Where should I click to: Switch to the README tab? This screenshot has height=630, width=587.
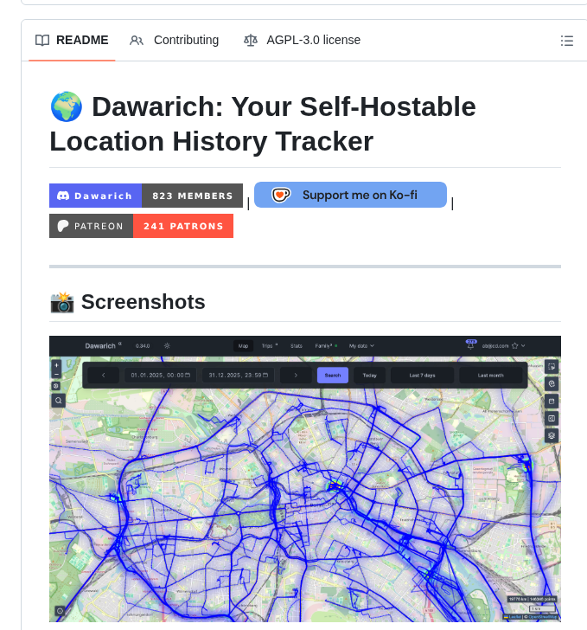click(x=72, y=40)
